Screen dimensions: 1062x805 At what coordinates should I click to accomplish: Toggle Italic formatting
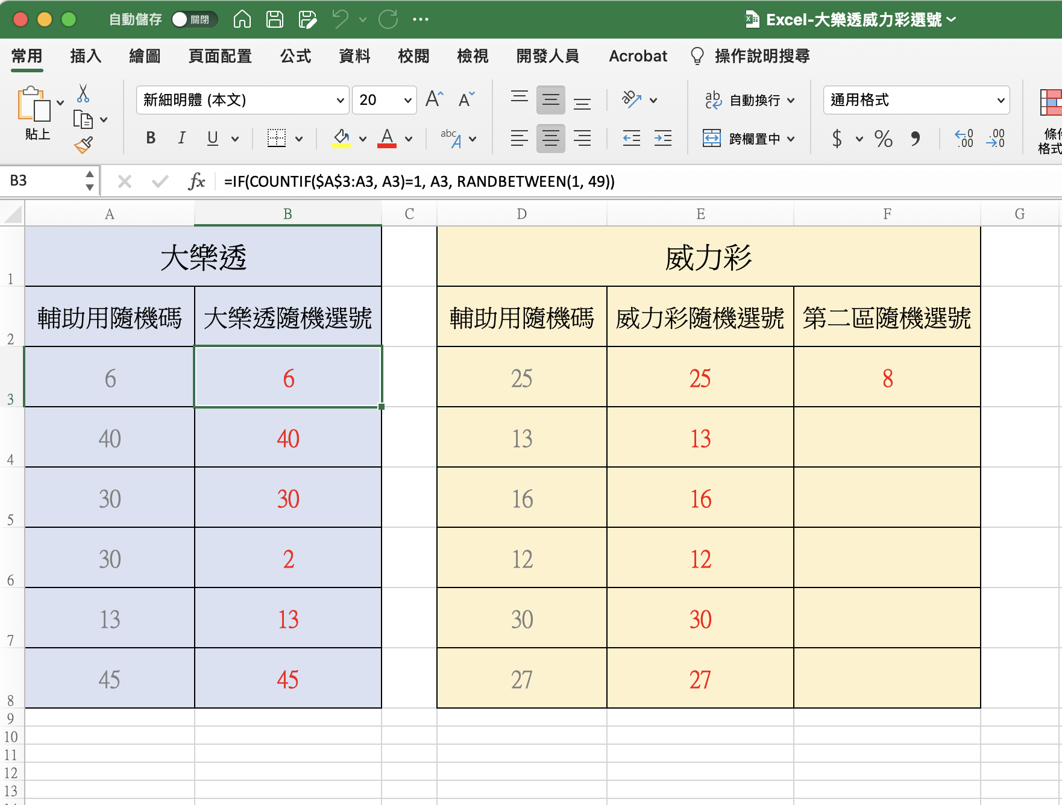(181, 138)
